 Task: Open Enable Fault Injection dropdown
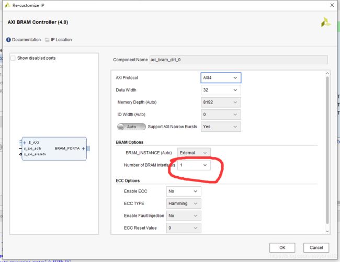click(x=184, y=216)
